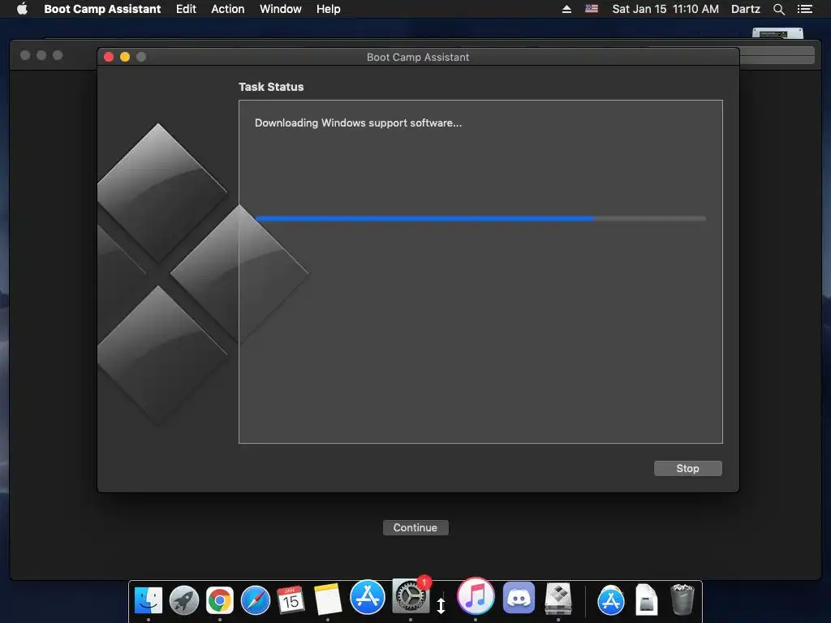831x623 pixels.
Task: Open Calendar from the Dock
Action: coord(291,600)
